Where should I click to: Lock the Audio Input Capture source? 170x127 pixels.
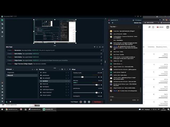pos(66,89)
